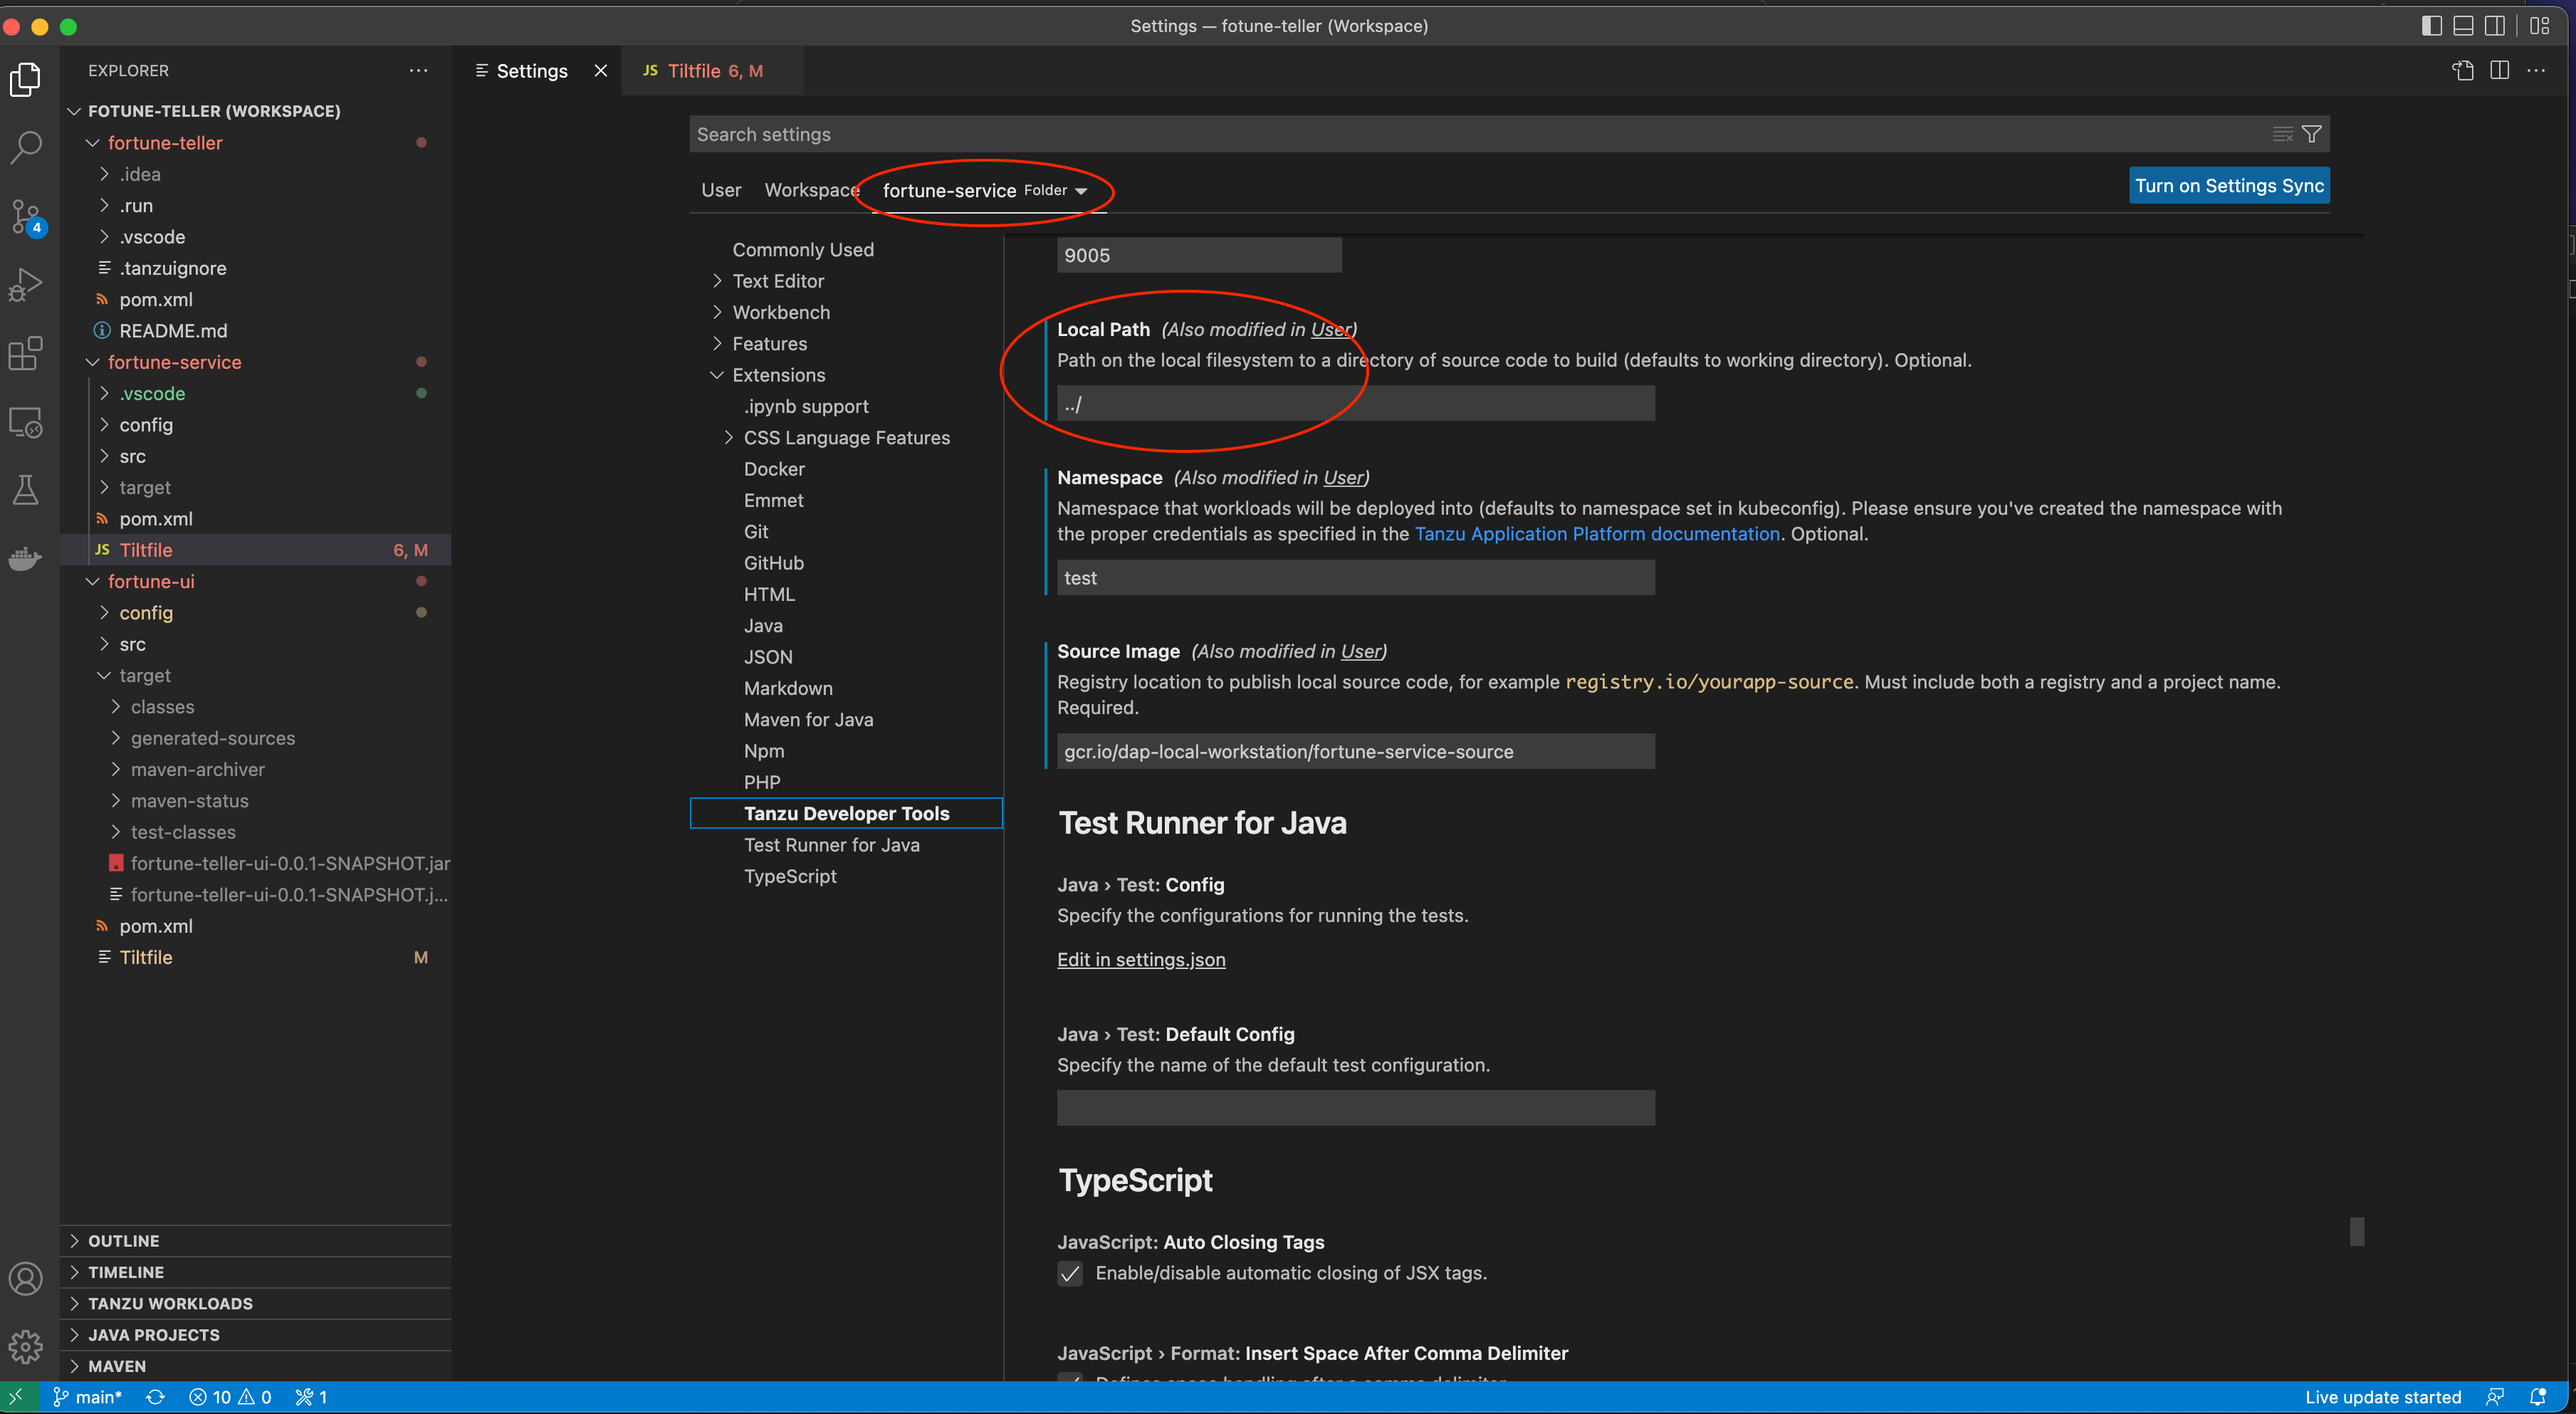Switch to Workspace settings tab
Image resolution: width=2576 pixels, height=1414 pixels.
[x=812, y=190]
